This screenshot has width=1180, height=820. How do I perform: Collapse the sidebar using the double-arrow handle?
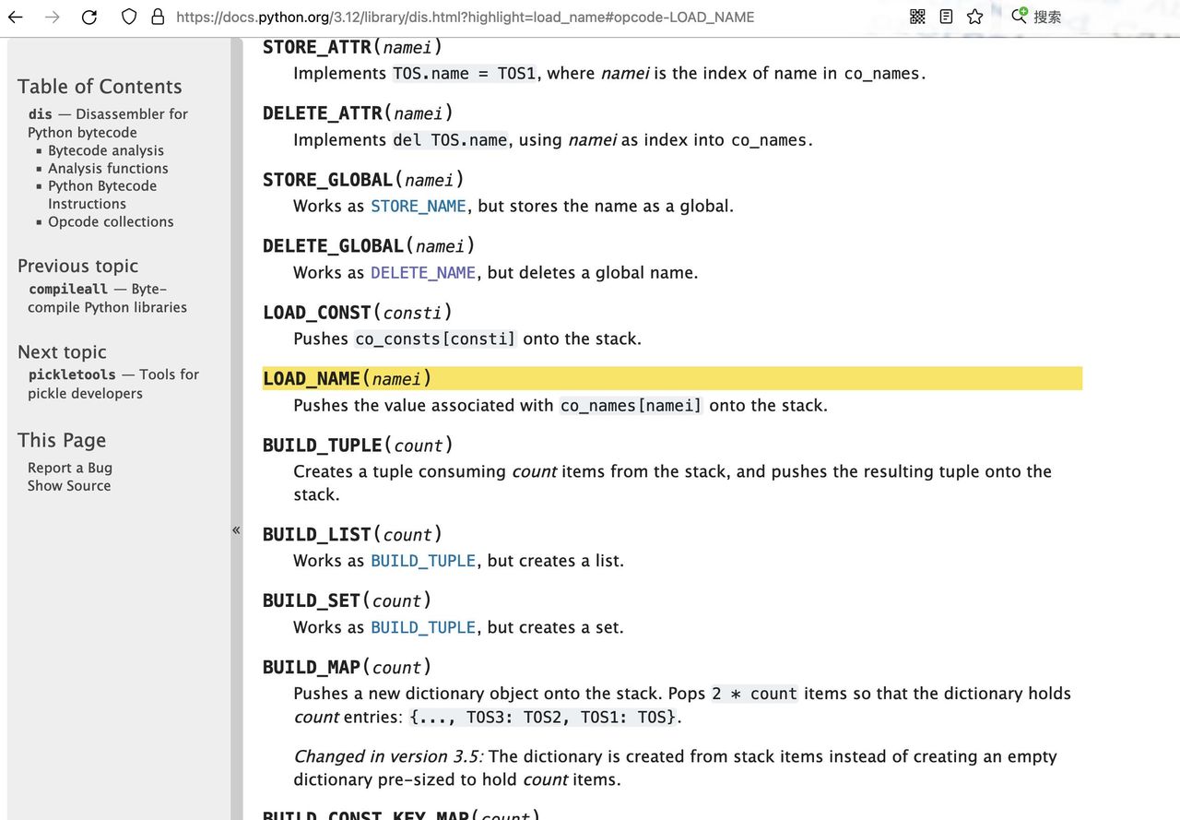click(x=236, y=529)
